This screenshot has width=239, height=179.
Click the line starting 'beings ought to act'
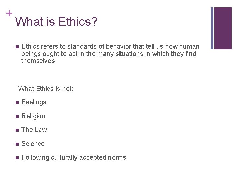[109, 54]
